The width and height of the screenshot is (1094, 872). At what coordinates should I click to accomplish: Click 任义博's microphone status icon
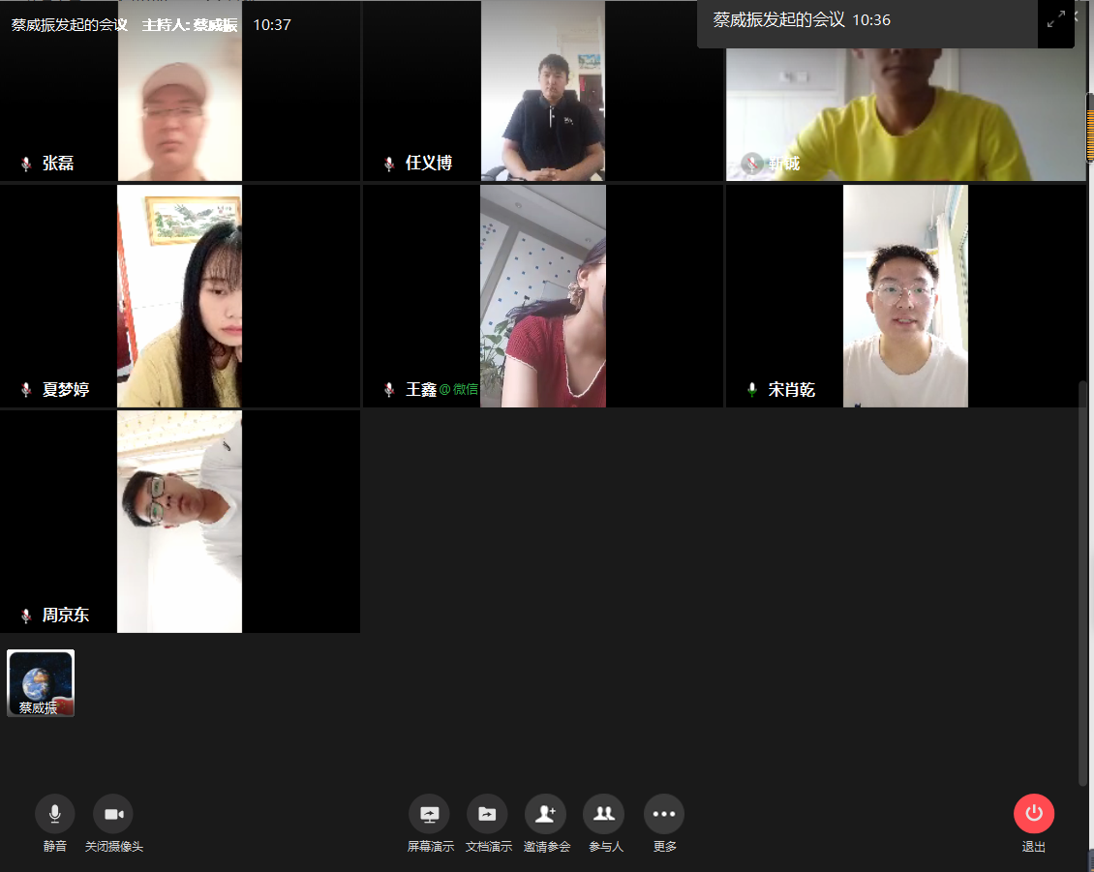click(x=389, y=164)
